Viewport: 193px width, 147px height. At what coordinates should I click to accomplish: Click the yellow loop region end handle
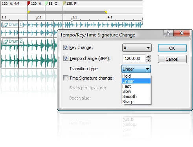(106, 12)
